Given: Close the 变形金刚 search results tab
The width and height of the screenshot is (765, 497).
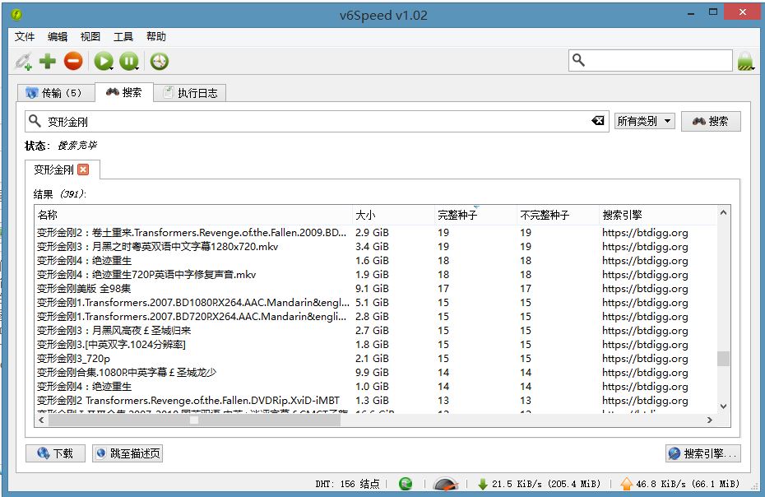Looking at the screenshot, I should pyautogui.click(x=83, y=170).
